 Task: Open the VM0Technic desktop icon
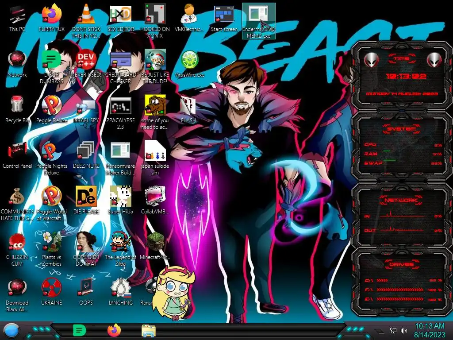point(189,19)
